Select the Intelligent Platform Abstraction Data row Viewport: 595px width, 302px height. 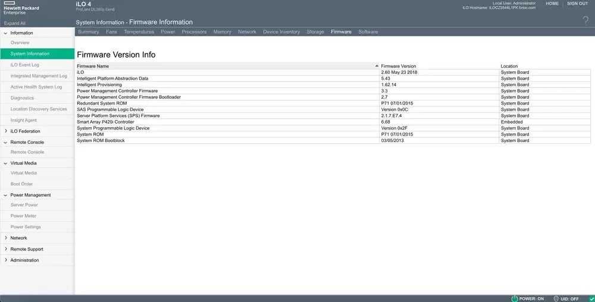click(333, 78)
